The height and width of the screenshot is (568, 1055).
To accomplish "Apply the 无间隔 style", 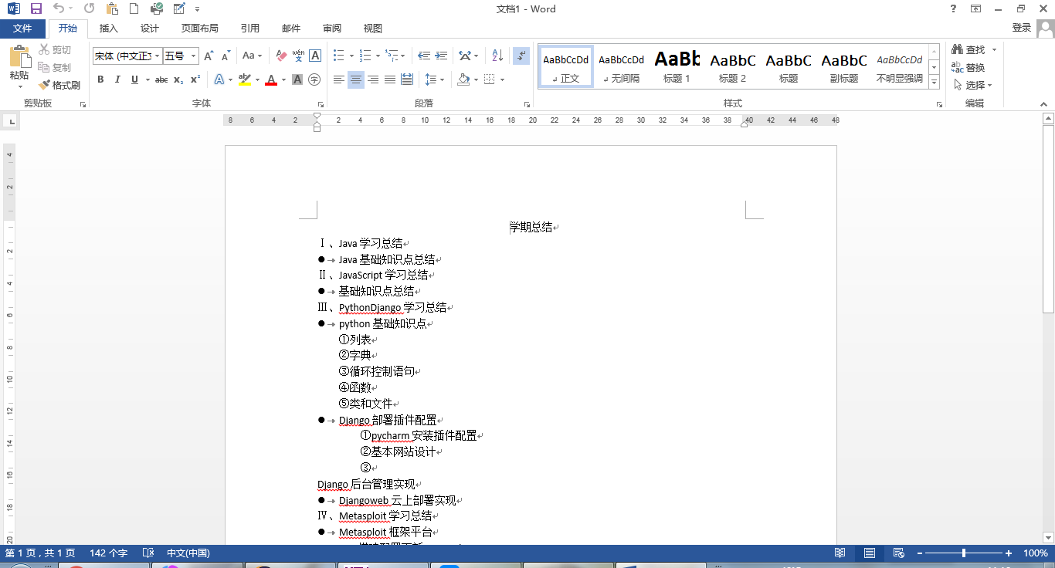I will pos(622,66).
